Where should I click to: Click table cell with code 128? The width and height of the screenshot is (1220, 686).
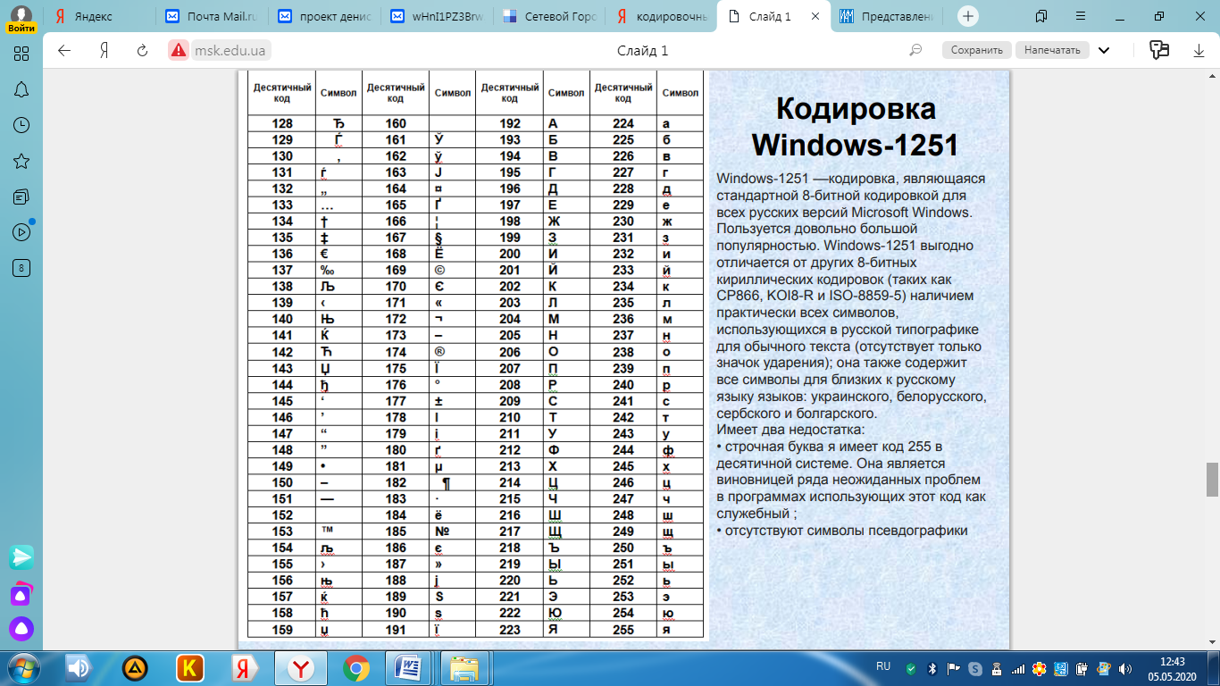(282, 123)
